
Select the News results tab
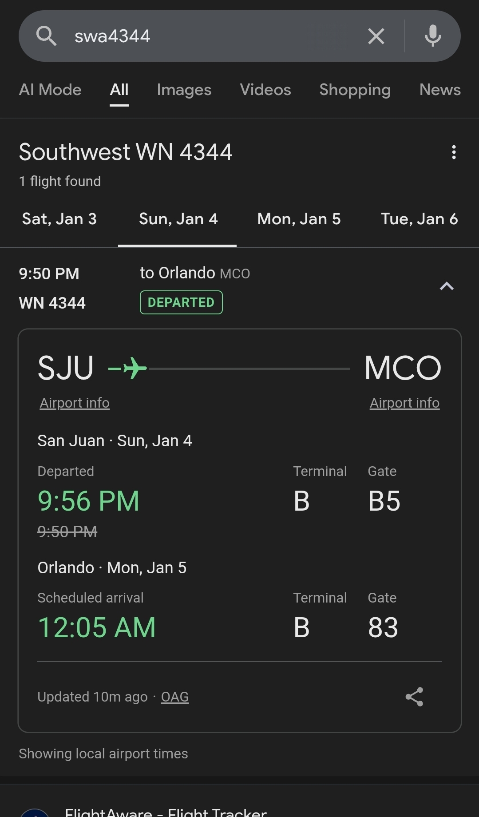pyautogui.click(x=439, y=90)
